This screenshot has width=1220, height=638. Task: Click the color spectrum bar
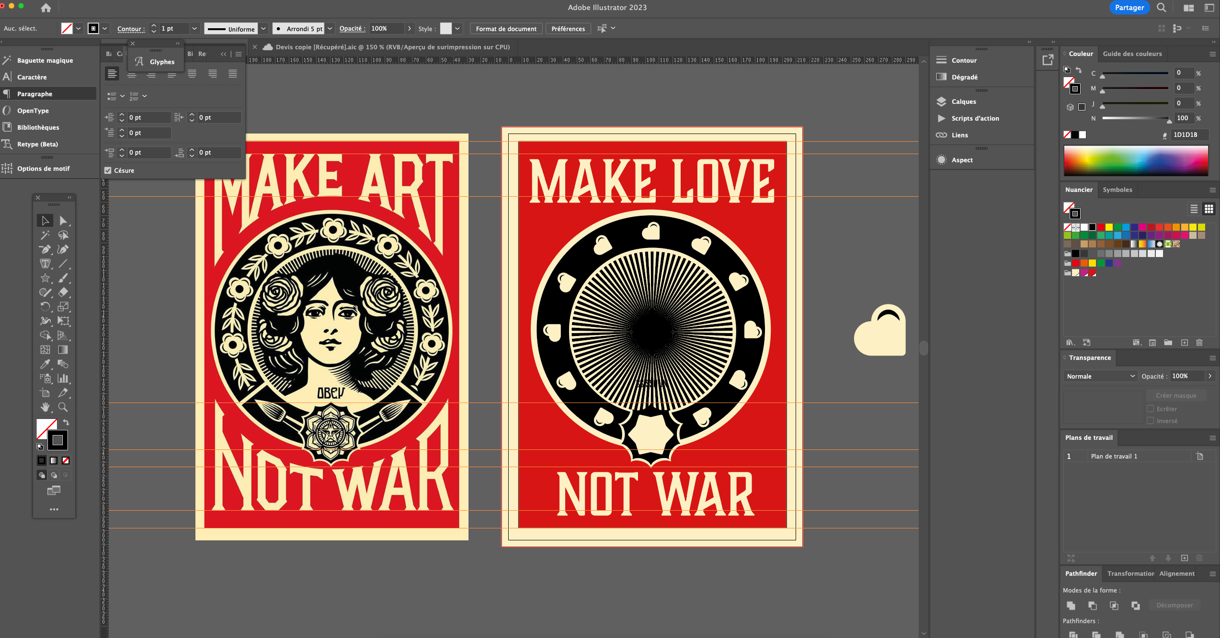click(x=1135, y=161)
